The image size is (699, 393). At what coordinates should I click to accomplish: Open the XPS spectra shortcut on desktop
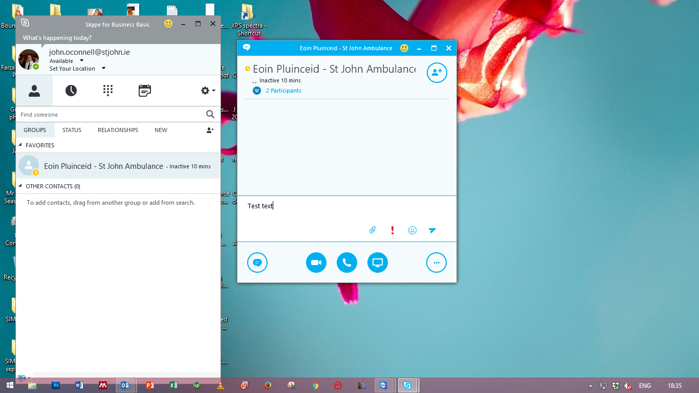(x=249, y=20)
